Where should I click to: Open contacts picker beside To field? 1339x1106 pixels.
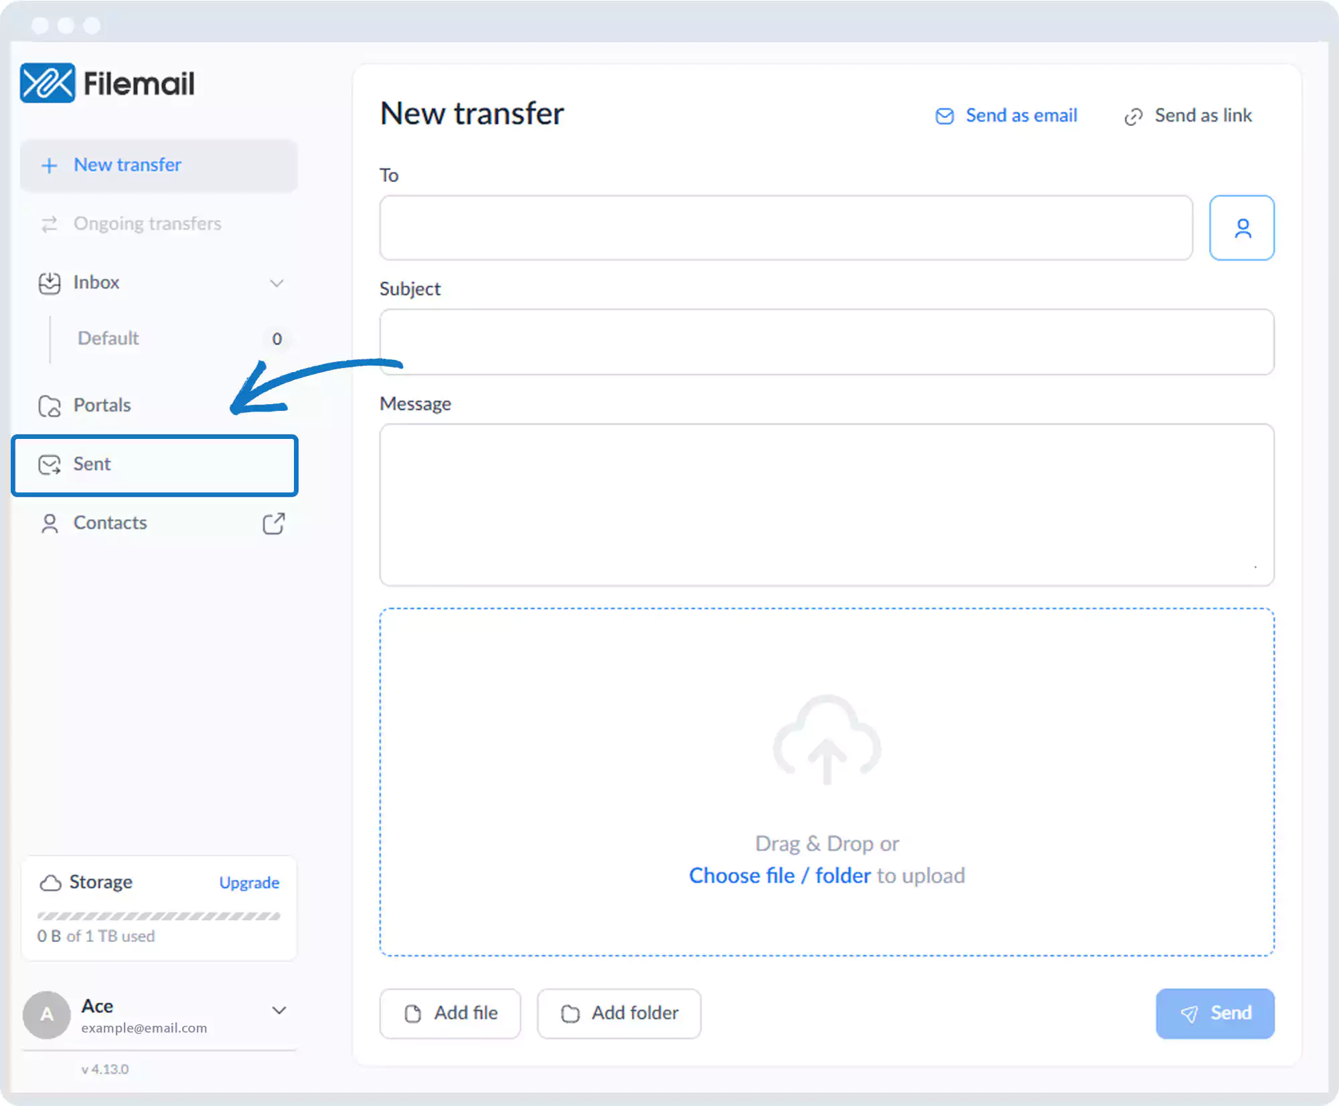pos(1241,228)
